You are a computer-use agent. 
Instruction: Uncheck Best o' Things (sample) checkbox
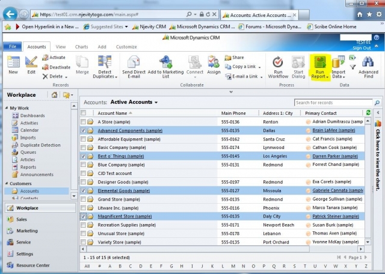83,156
